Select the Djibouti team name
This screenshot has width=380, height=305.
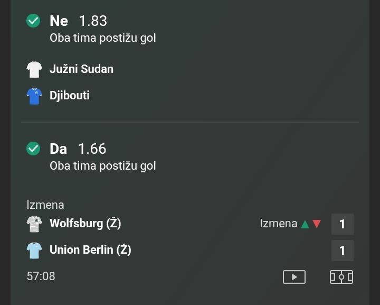(x=70, y=96)
